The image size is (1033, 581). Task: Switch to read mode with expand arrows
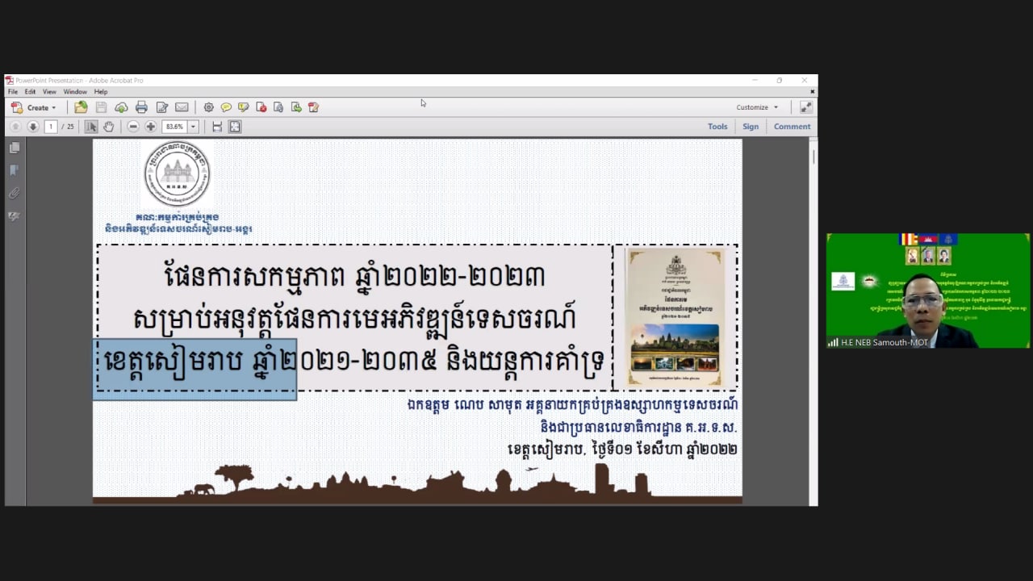pos(805,107)
